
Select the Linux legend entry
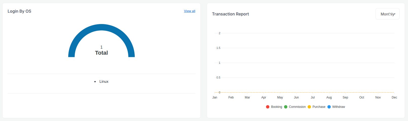pos(104,82)
